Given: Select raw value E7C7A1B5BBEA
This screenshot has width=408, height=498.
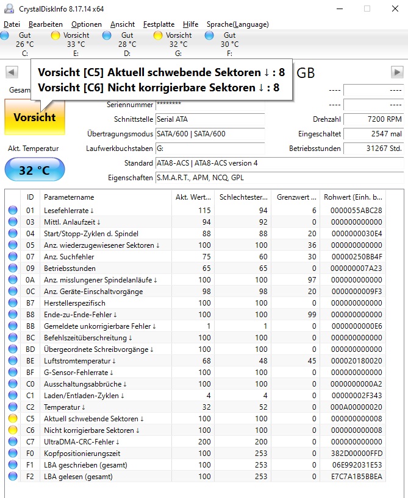Looking at the screenshot, I should (356, 477).
